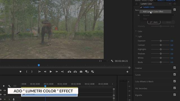Click the Mark Out bracket icon
This screenshot has width=180, height=101.
click(x=32, y=72)
